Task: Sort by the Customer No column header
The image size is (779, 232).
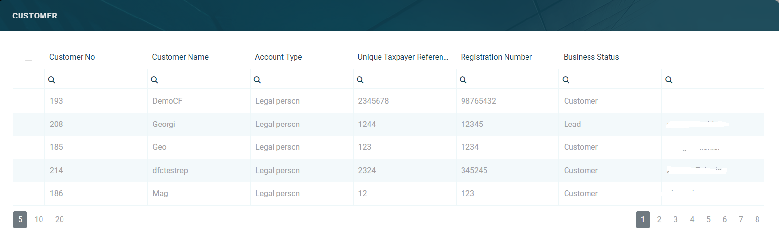Action: click(72, 57)
